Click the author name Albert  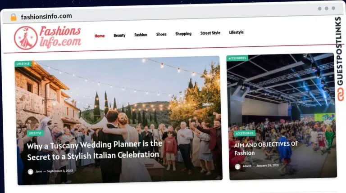coord(247,166)
